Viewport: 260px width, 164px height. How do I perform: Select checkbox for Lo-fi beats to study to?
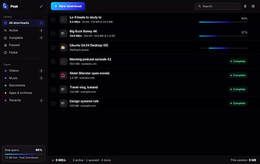coord(53,20)
